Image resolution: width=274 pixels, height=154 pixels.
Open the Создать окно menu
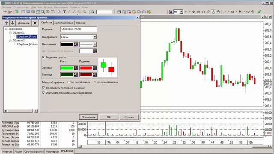pyautogui.click(x=21, y=7)
